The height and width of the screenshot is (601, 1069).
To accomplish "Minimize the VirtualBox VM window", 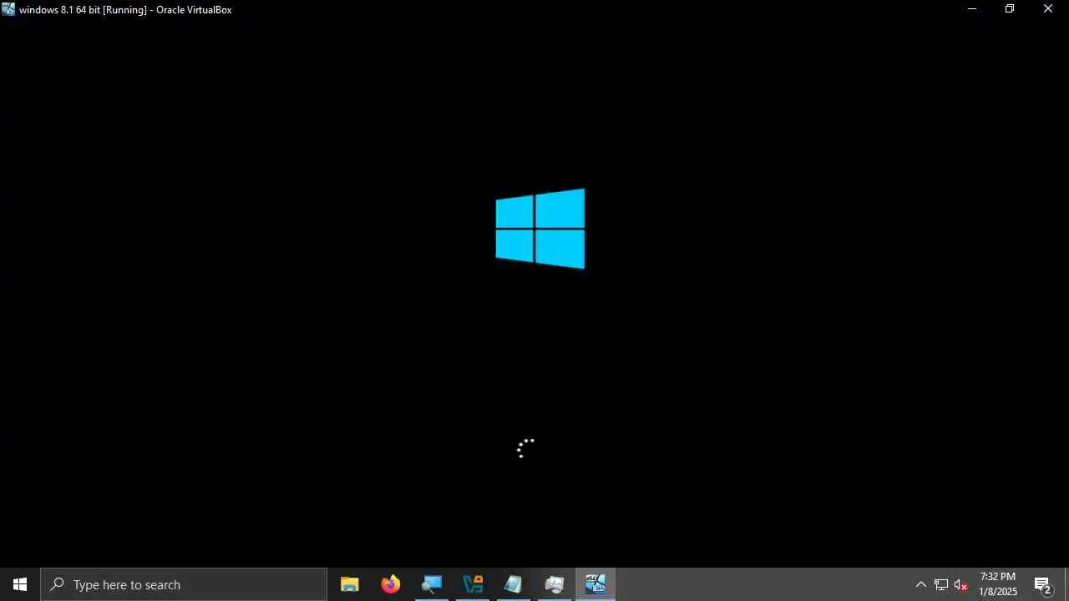I will (971, 9).
